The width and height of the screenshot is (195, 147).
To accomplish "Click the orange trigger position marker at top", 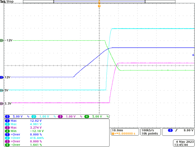I will 99,6.
